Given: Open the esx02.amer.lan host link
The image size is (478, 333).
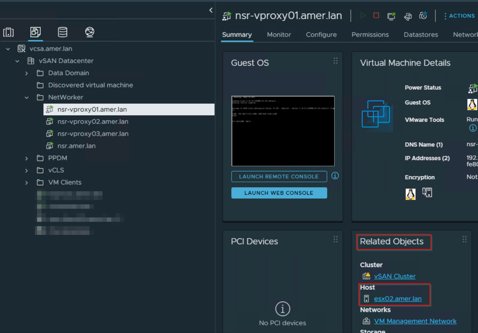Looking at the screenshot, I should pyautogui.click(x=398, y=298).
